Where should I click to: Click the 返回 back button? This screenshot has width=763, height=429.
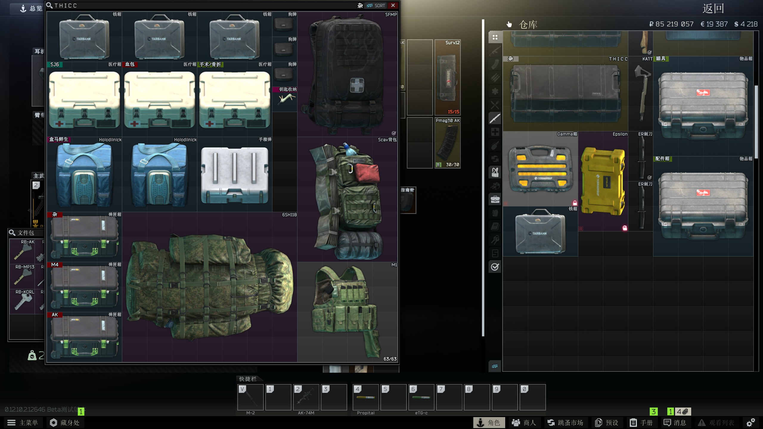pos(713,8)
